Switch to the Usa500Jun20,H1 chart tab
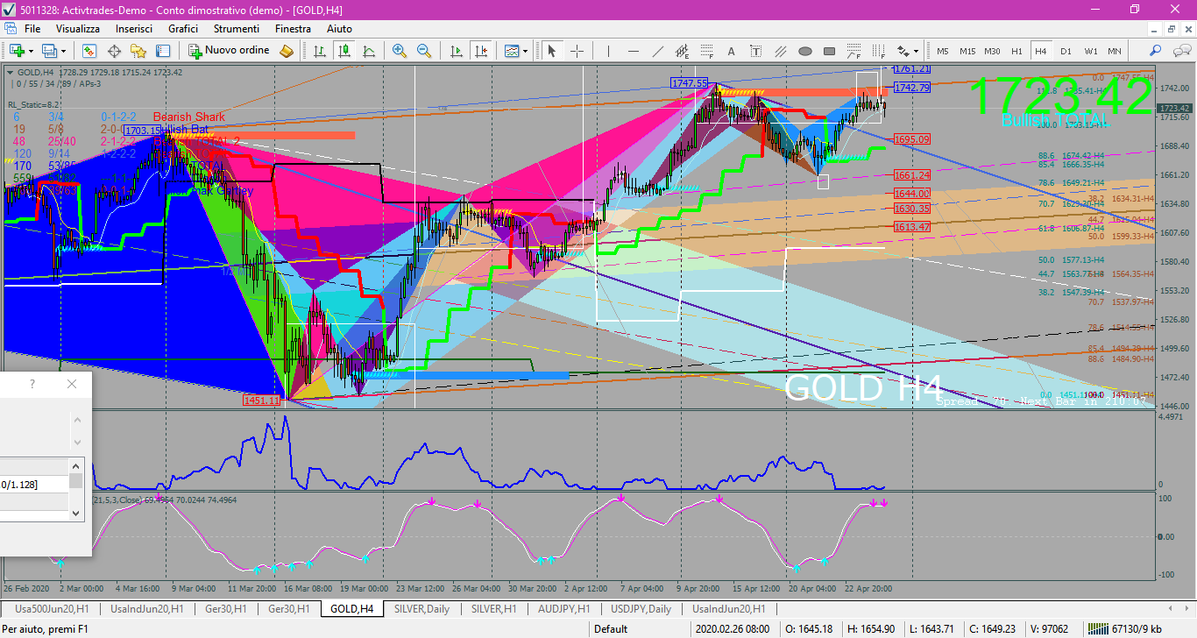The width and height of the screenshot is (1197, 638). [51, 608]
